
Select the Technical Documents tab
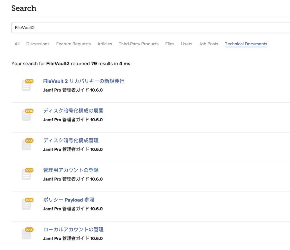pyautogui.click(x=246, y=44)
